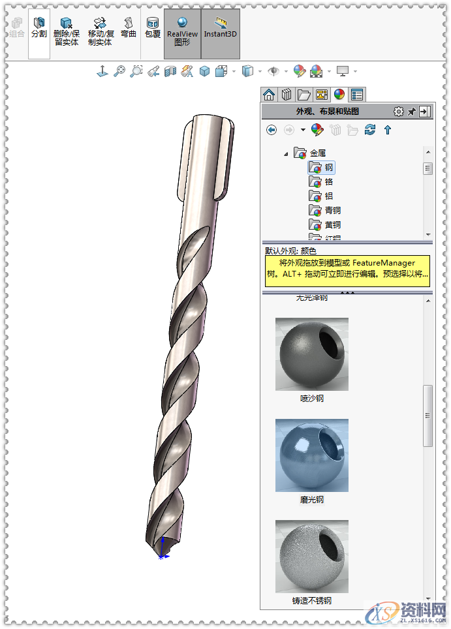451x629 pixels.
Task: Click the gear settings icon in panel header
Action: coord(398,112)
